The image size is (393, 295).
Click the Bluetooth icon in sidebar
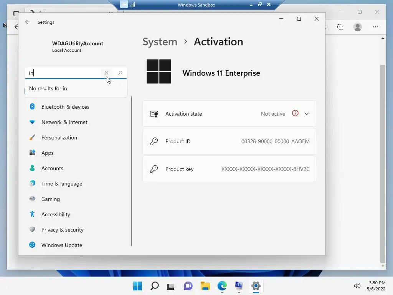[32, 107]
